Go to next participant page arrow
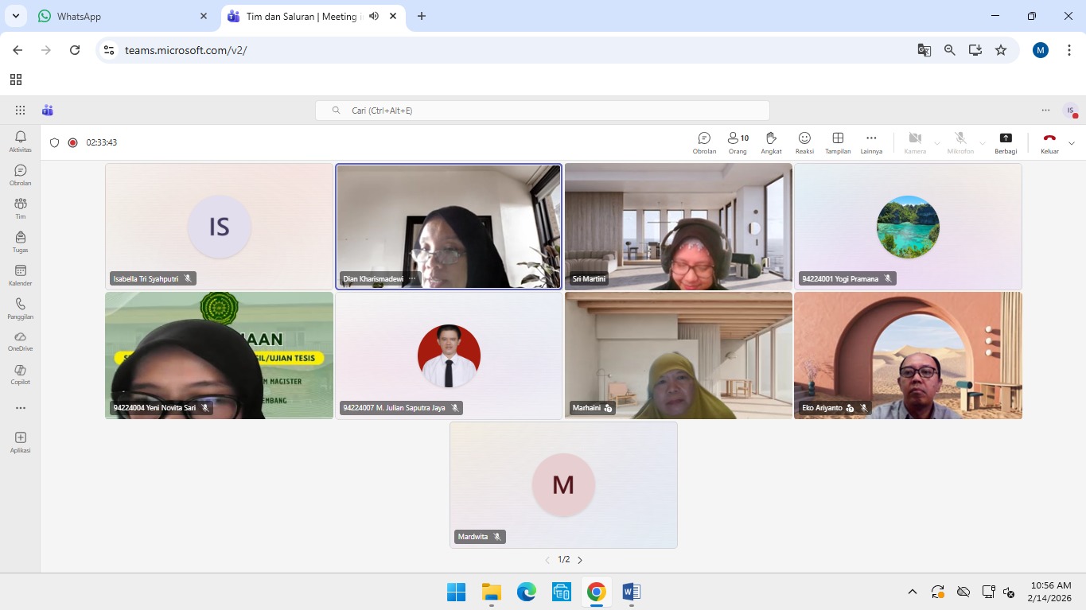This screenshot has height=610, width=1086. [580, 560]
